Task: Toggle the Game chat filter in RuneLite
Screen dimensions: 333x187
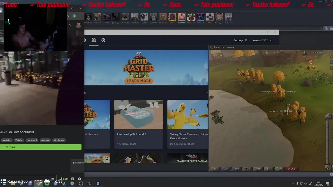Action: pyautogui.click(x=226, y=169)
